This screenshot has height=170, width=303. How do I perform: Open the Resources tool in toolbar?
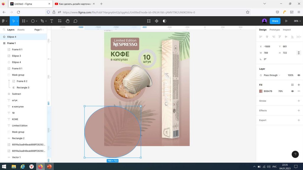click(x=60, y=21)
